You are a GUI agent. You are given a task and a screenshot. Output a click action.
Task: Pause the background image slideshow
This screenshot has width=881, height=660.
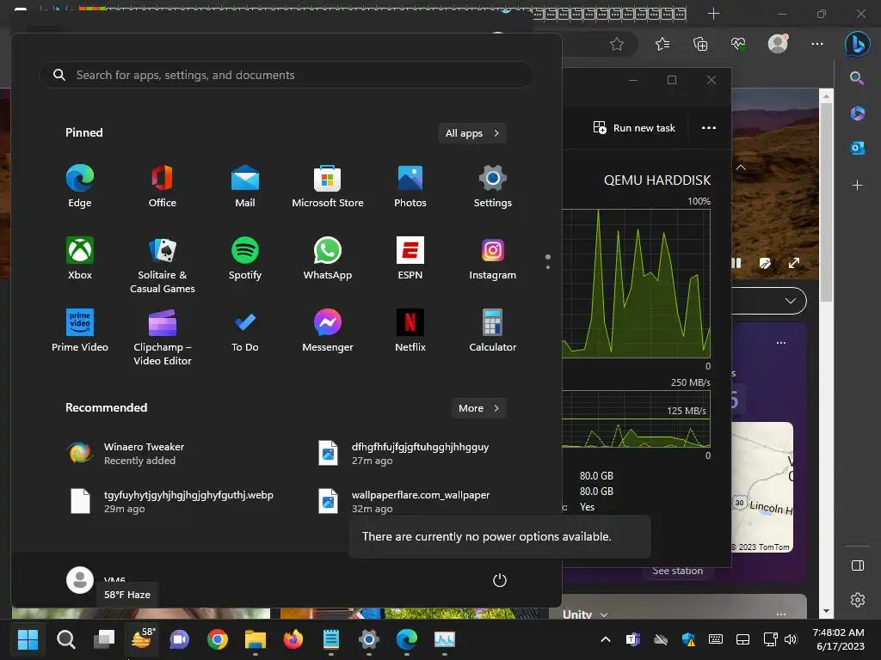(736, 263)
